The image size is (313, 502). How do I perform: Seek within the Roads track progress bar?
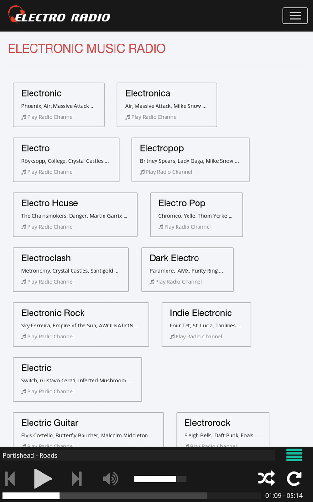105,496
